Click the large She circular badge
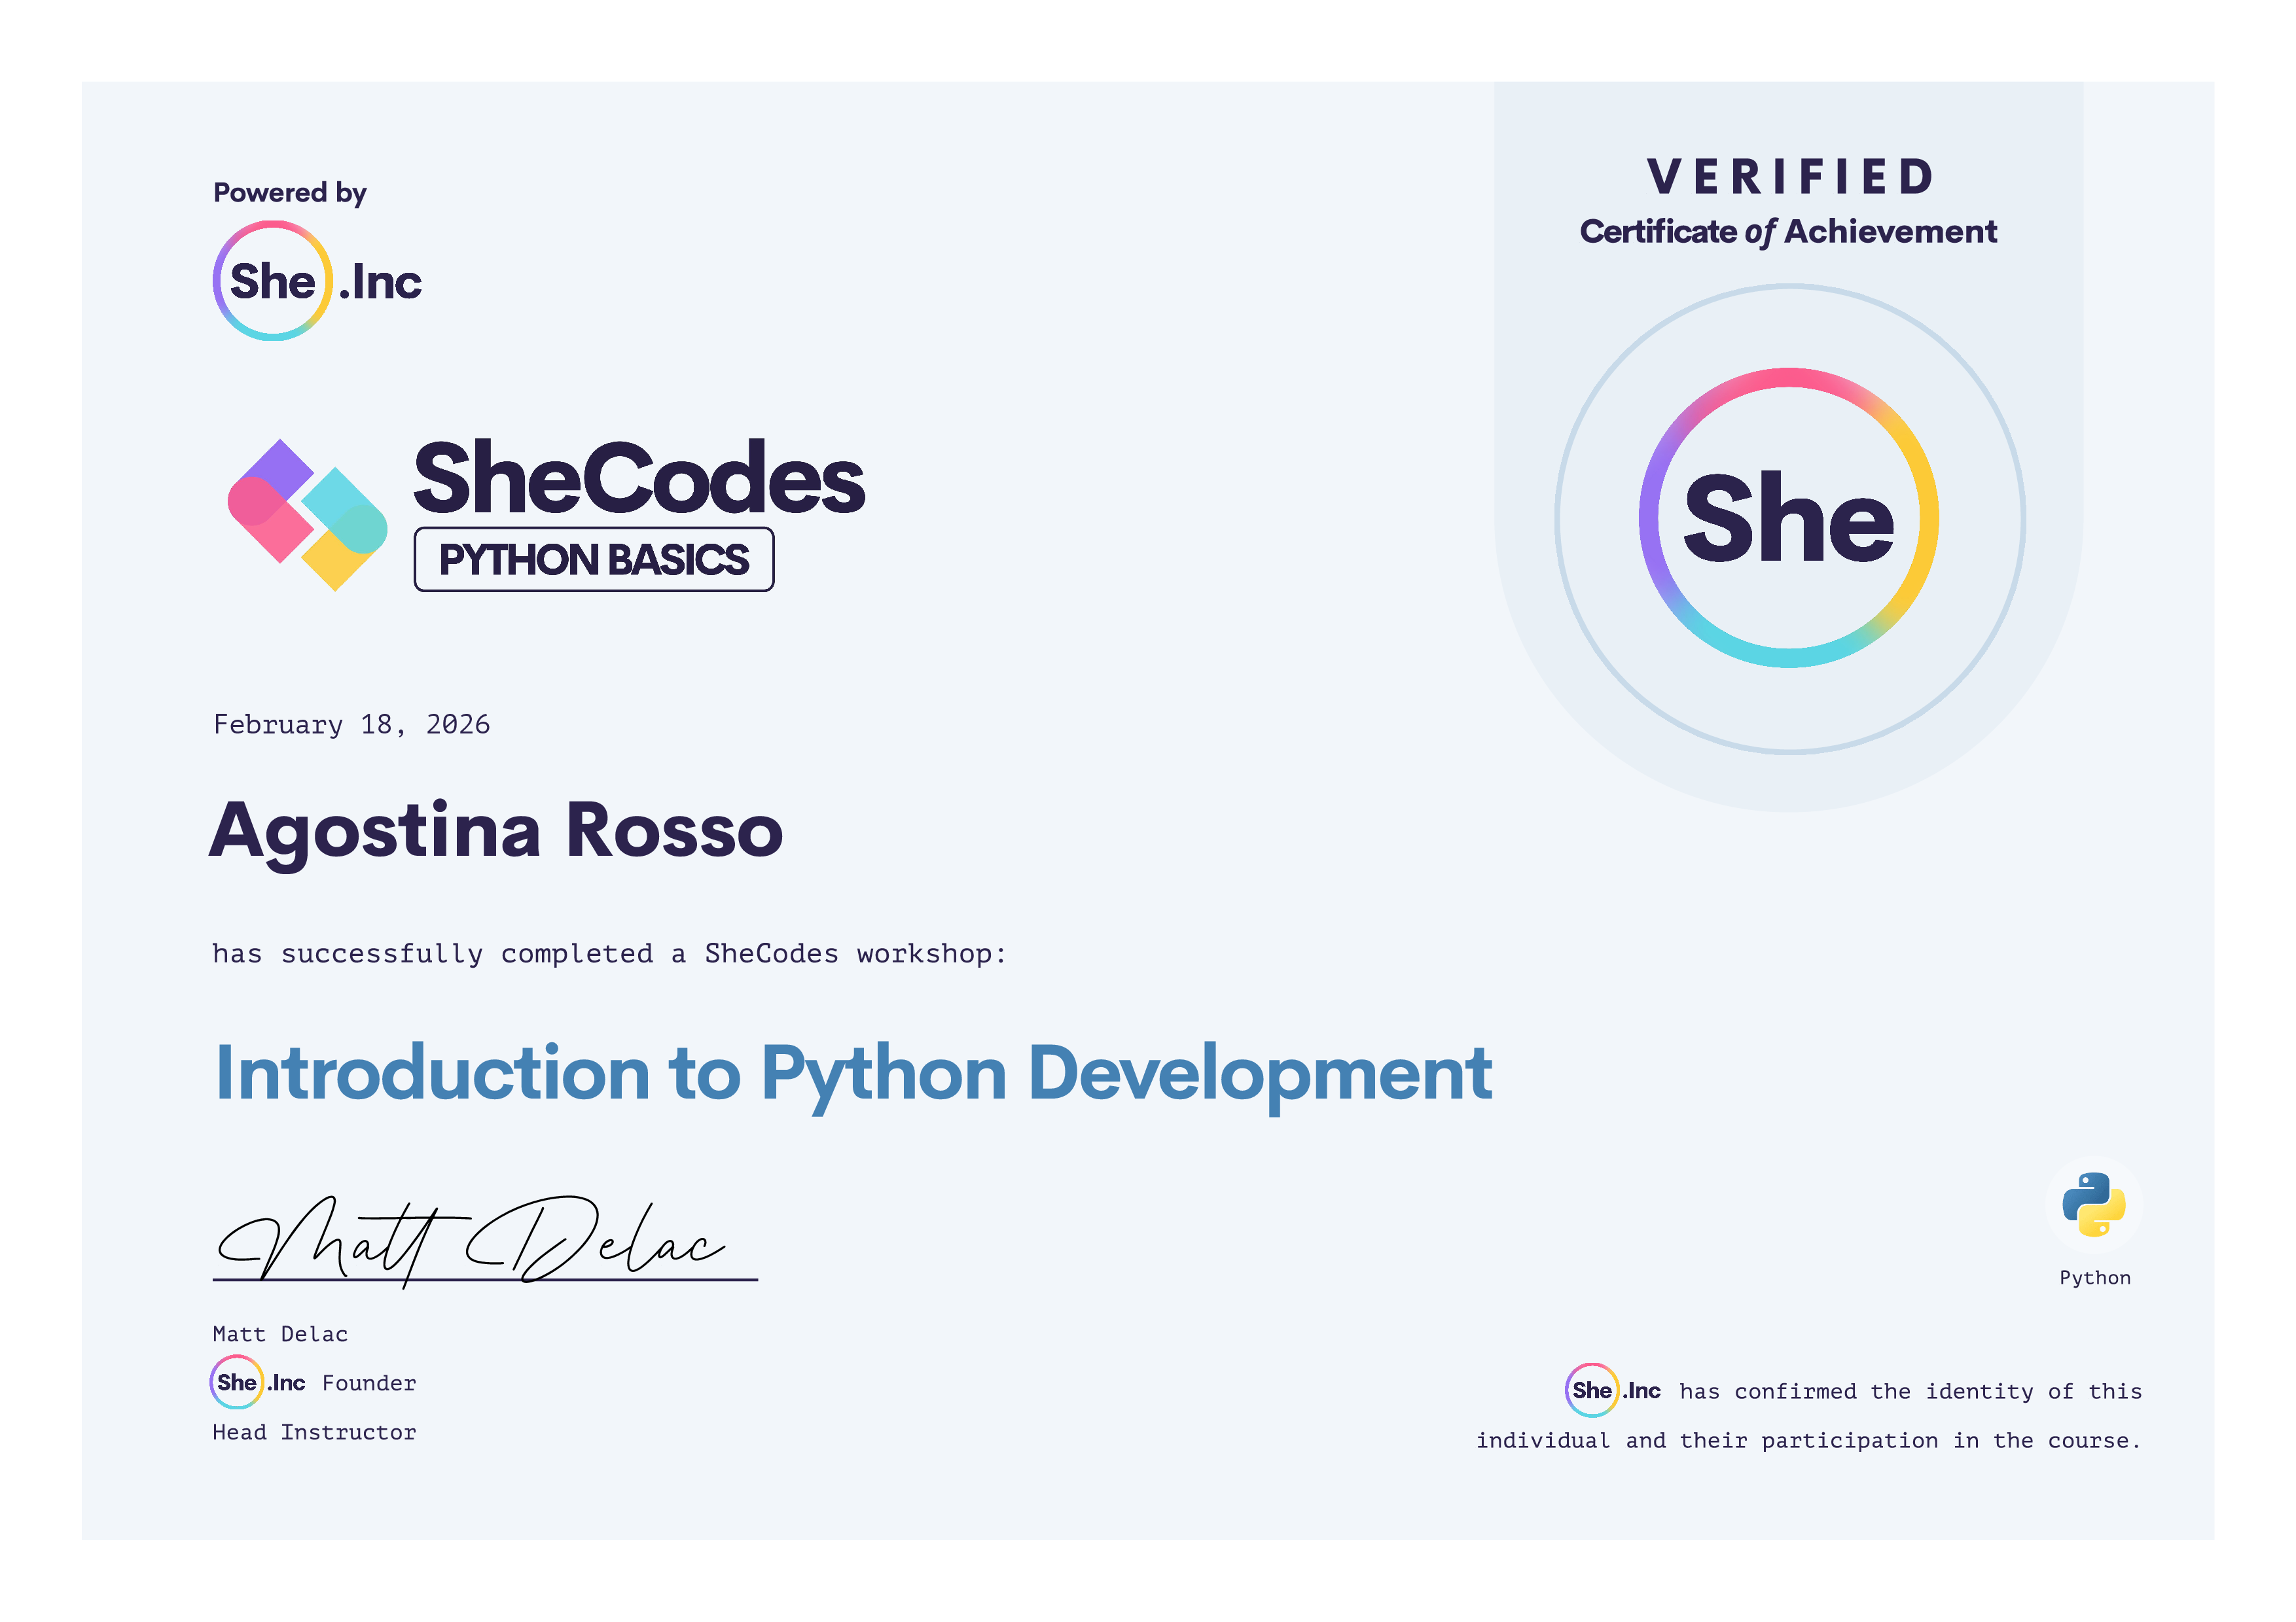The width and height of the screenshot is (2296, 1622). click(x=1788, y=518)
